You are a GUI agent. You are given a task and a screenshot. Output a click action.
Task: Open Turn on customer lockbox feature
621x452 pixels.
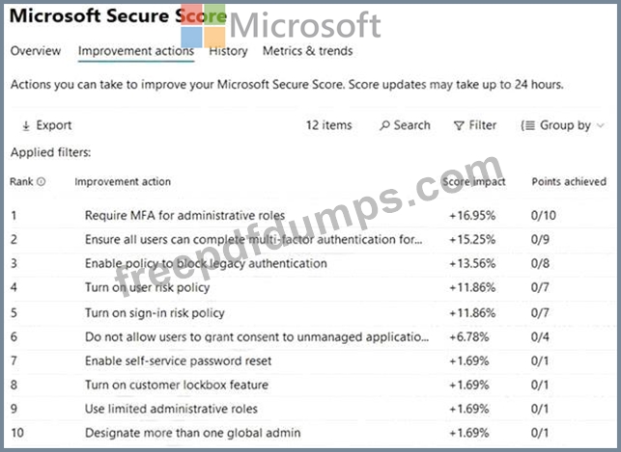point(177,385)
